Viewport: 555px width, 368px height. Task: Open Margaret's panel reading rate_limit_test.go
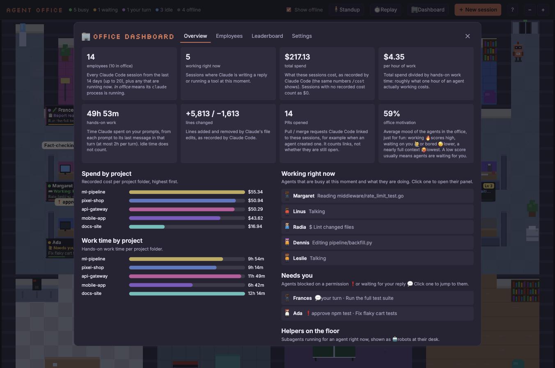click(377, 196)
